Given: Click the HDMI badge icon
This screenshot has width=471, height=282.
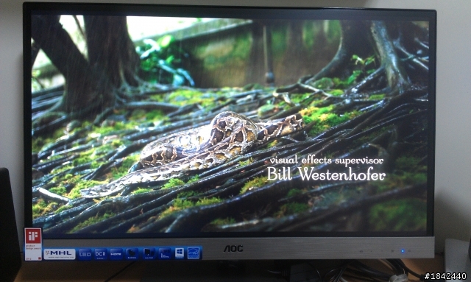Looking at the screenshot, I should pyautogui.click(x=116, y=254).
